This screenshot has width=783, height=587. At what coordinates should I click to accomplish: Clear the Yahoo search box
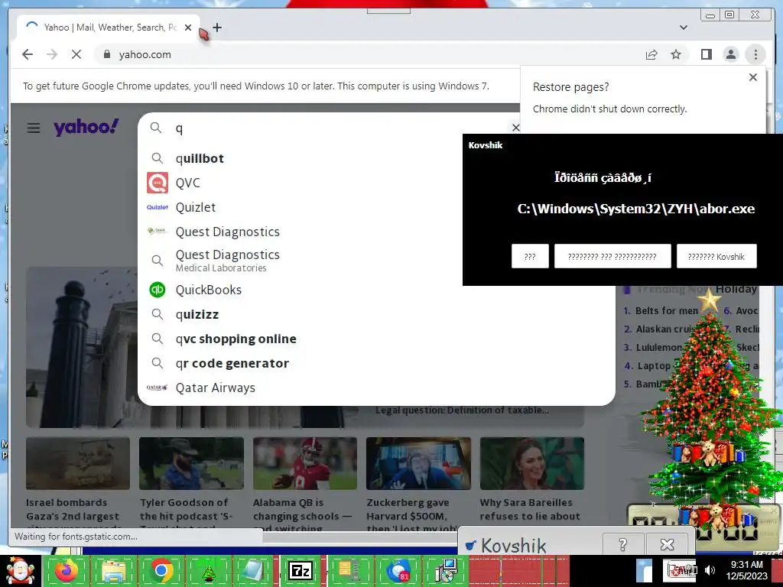coord(516,128)
